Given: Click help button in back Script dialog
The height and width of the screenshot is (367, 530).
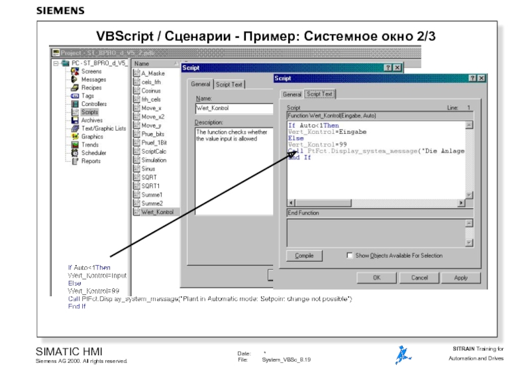Looking at the screenshot, I should pyautogui.click(x=388, y=68).
